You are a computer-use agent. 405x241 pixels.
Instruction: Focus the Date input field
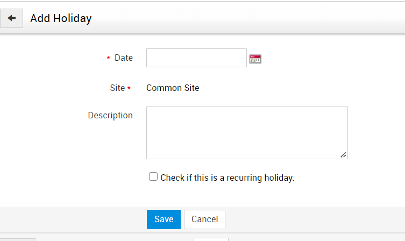[196, 58]
